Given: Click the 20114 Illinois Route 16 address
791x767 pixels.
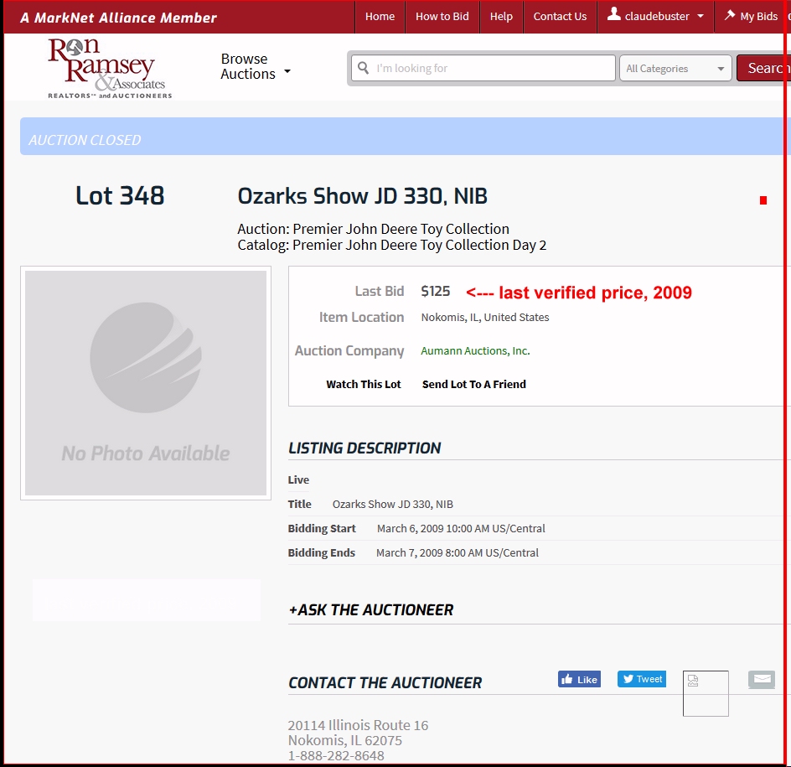Looking at the screenshot, I should [358, 725].
